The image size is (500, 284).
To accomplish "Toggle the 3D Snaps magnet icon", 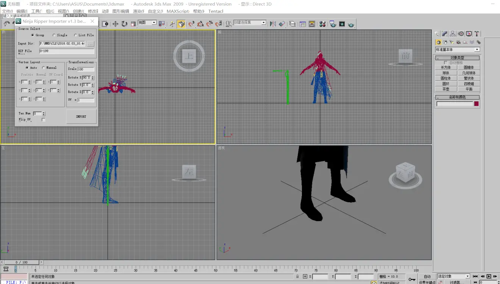I will (191, 24).
